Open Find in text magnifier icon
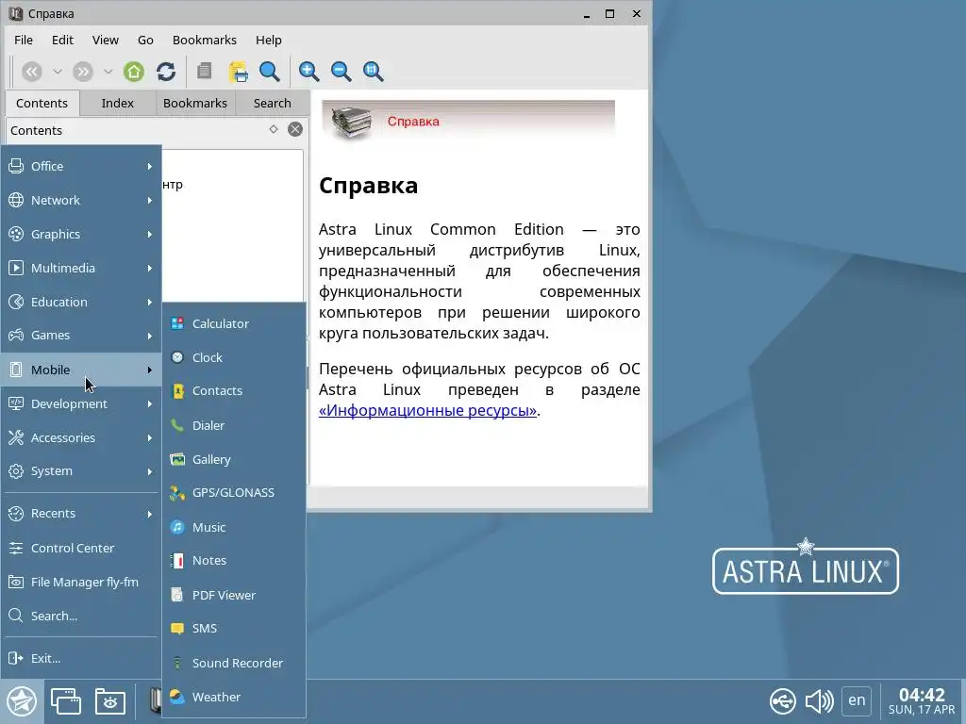 (x=269, y=72)
